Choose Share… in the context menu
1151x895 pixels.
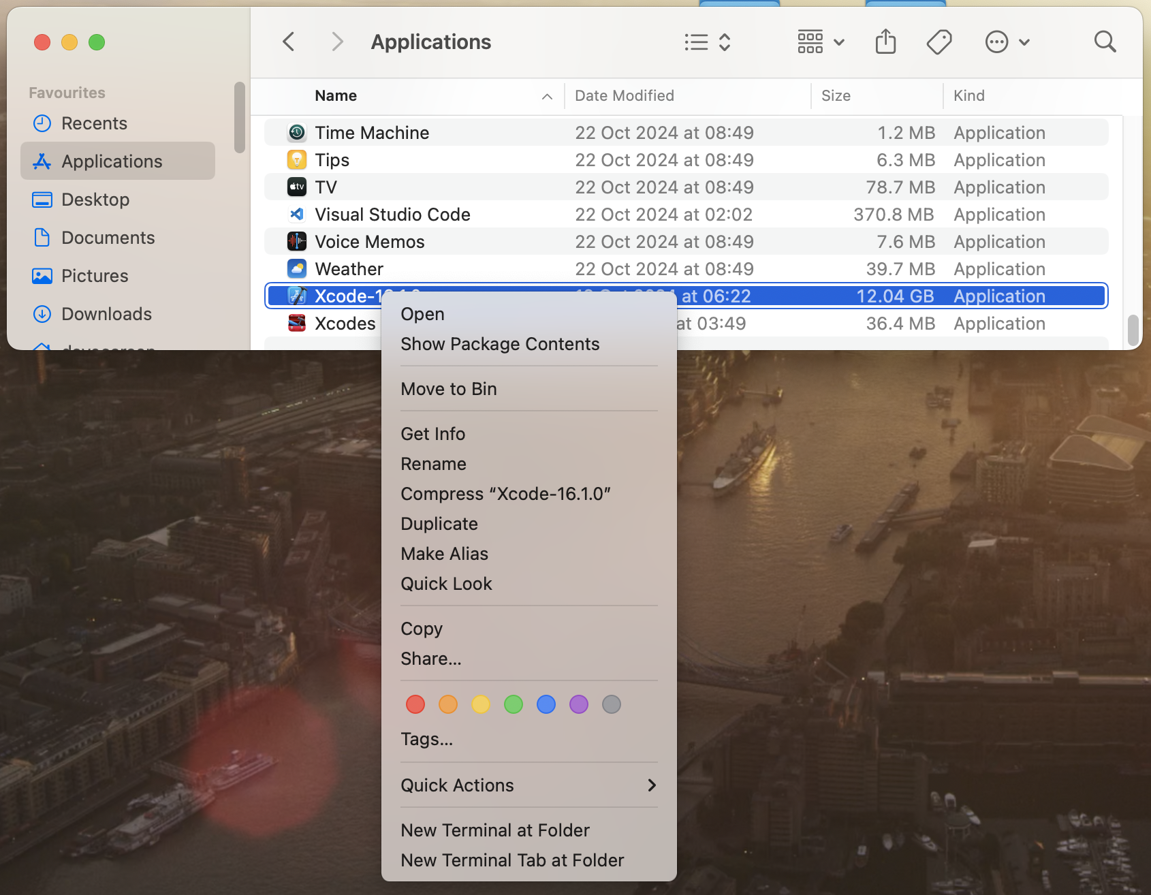tap(529, 659)
